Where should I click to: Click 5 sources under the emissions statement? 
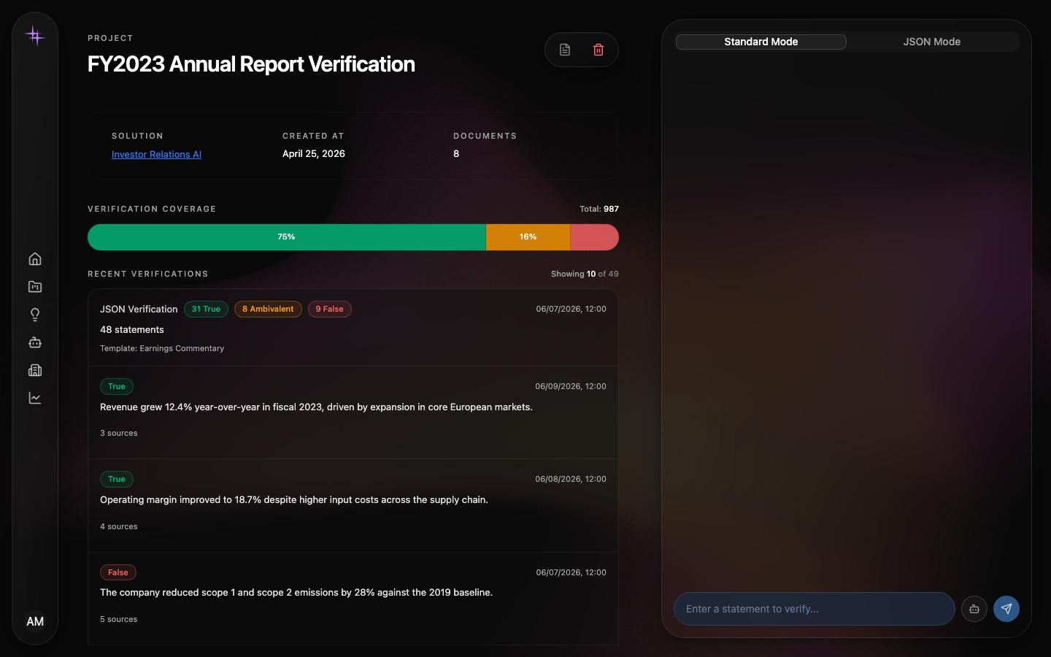click(119, 619)
